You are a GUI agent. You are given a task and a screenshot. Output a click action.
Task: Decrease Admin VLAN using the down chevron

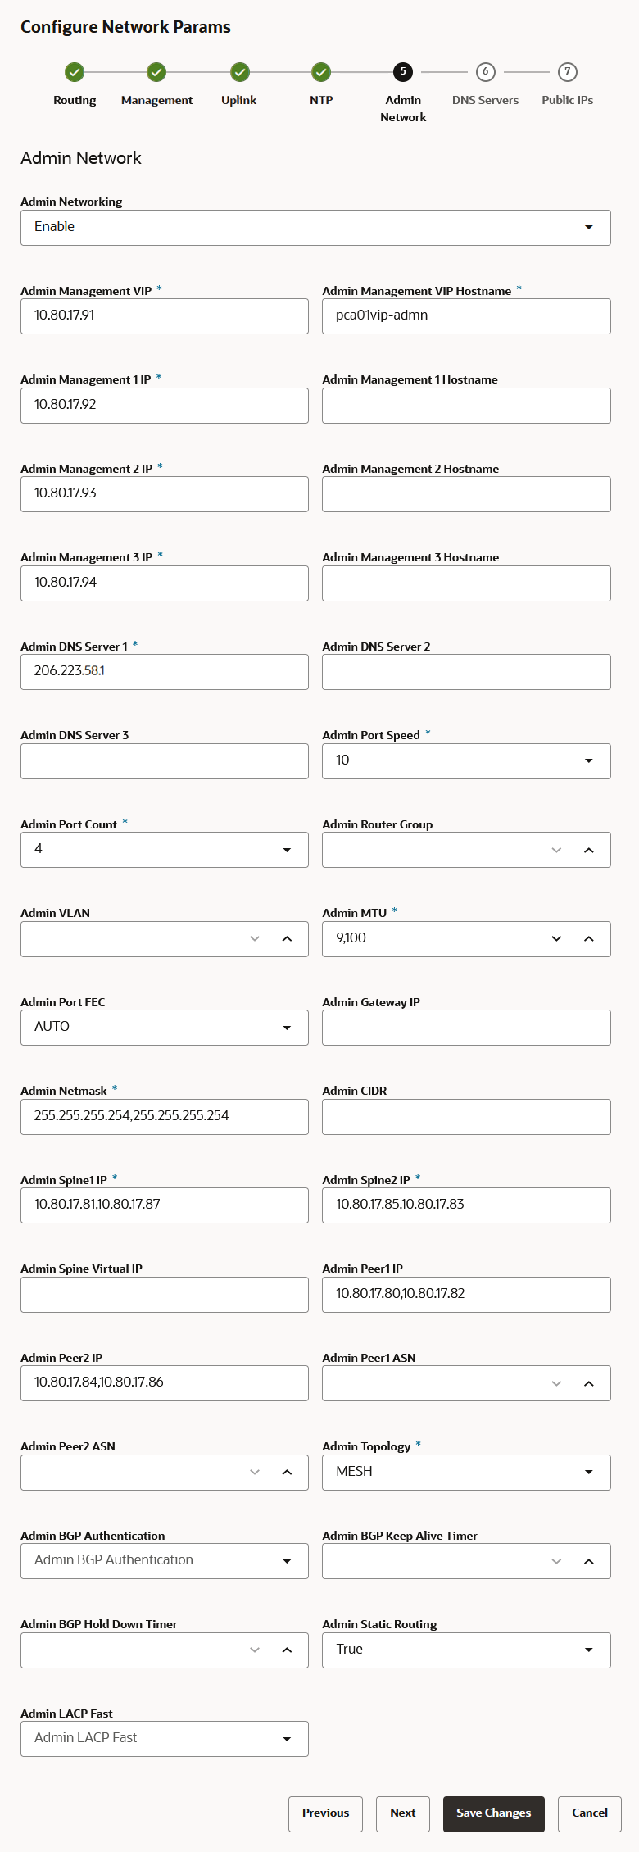click(254, 938)
